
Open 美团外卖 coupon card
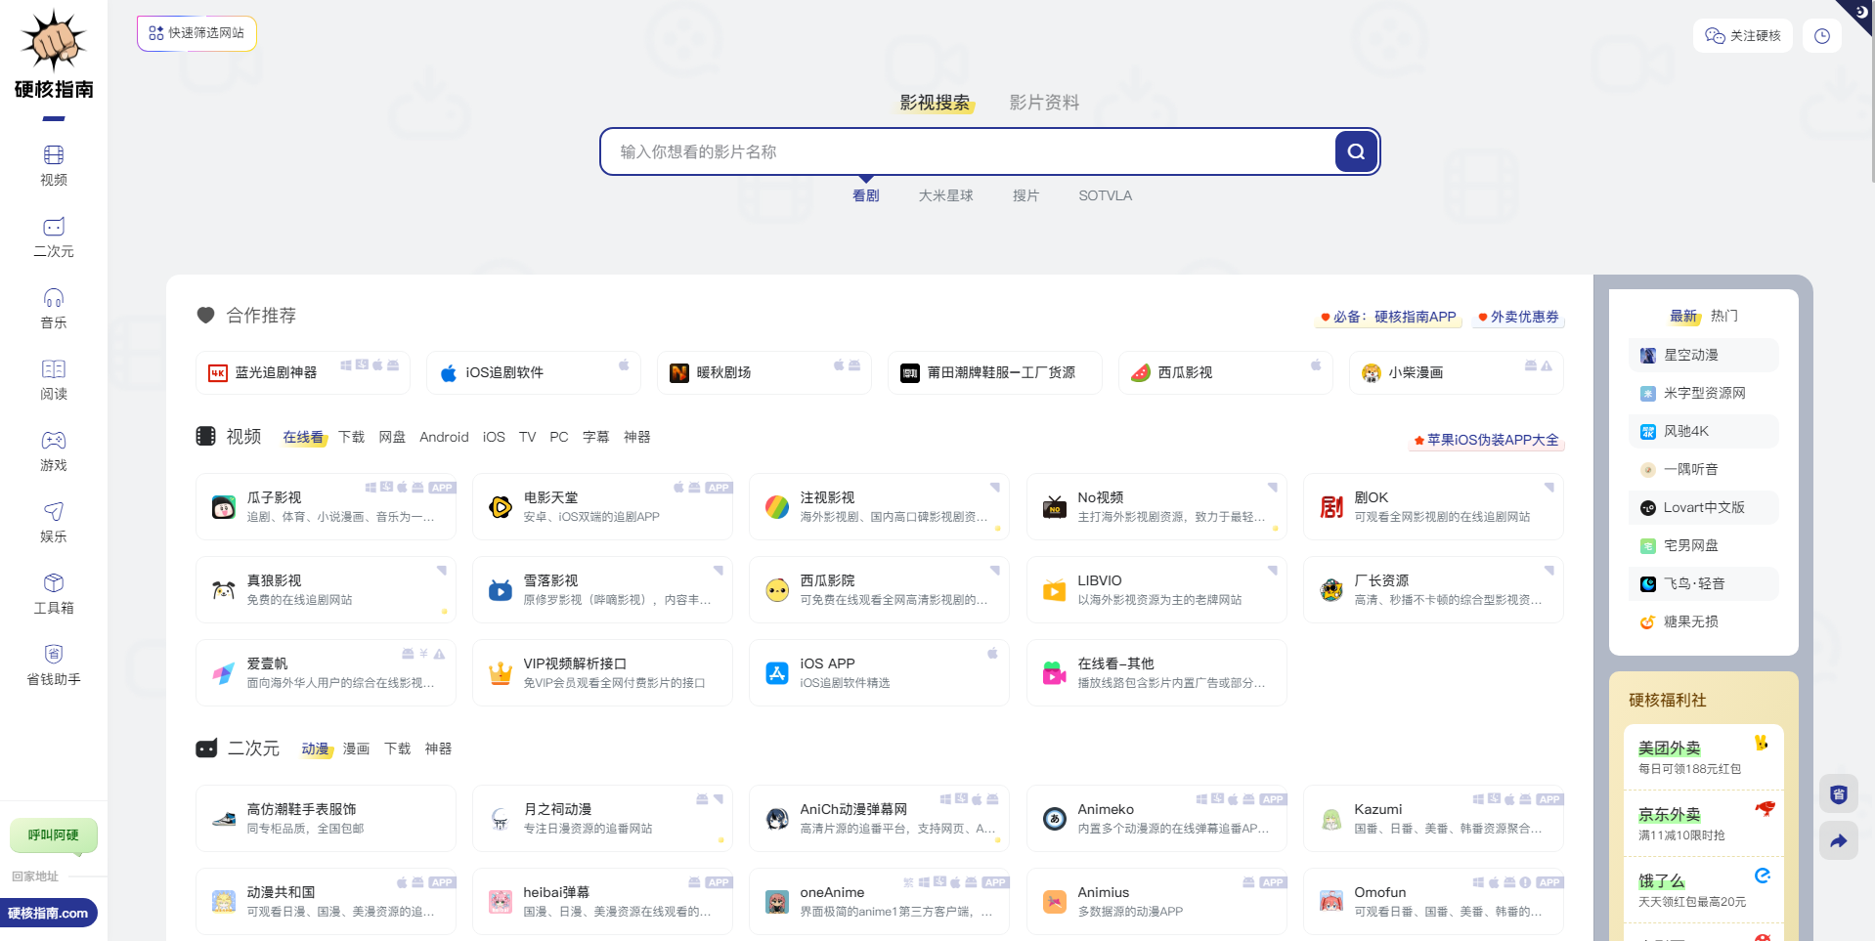pos(1704,757)
